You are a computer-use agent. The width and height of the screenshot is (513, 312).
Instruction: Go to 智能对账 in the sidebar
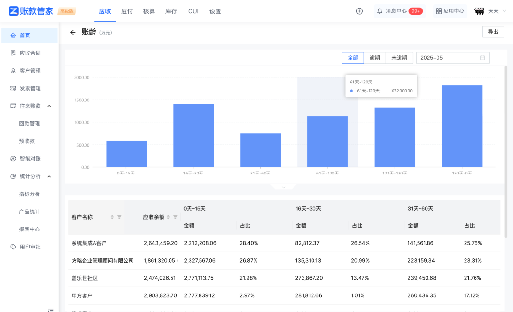point(29,158)
